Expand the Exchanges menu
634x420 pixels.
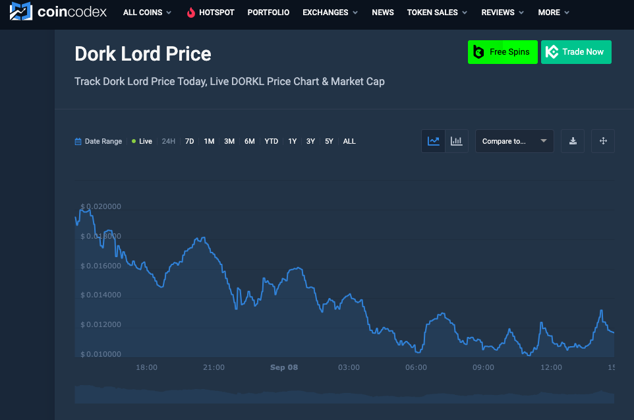pyautogui.click(x=330, y=13)
